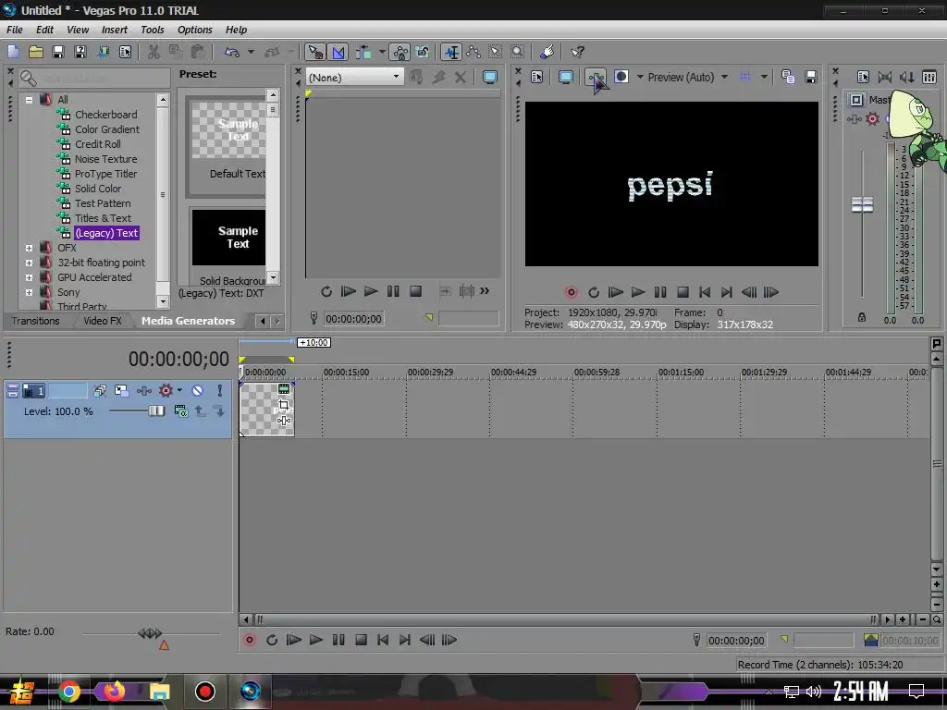Image resolution: width=947 pixels, height=710 pixels.
Task: Toggle Master fader lock channels icon
Action: coord(862,317)
